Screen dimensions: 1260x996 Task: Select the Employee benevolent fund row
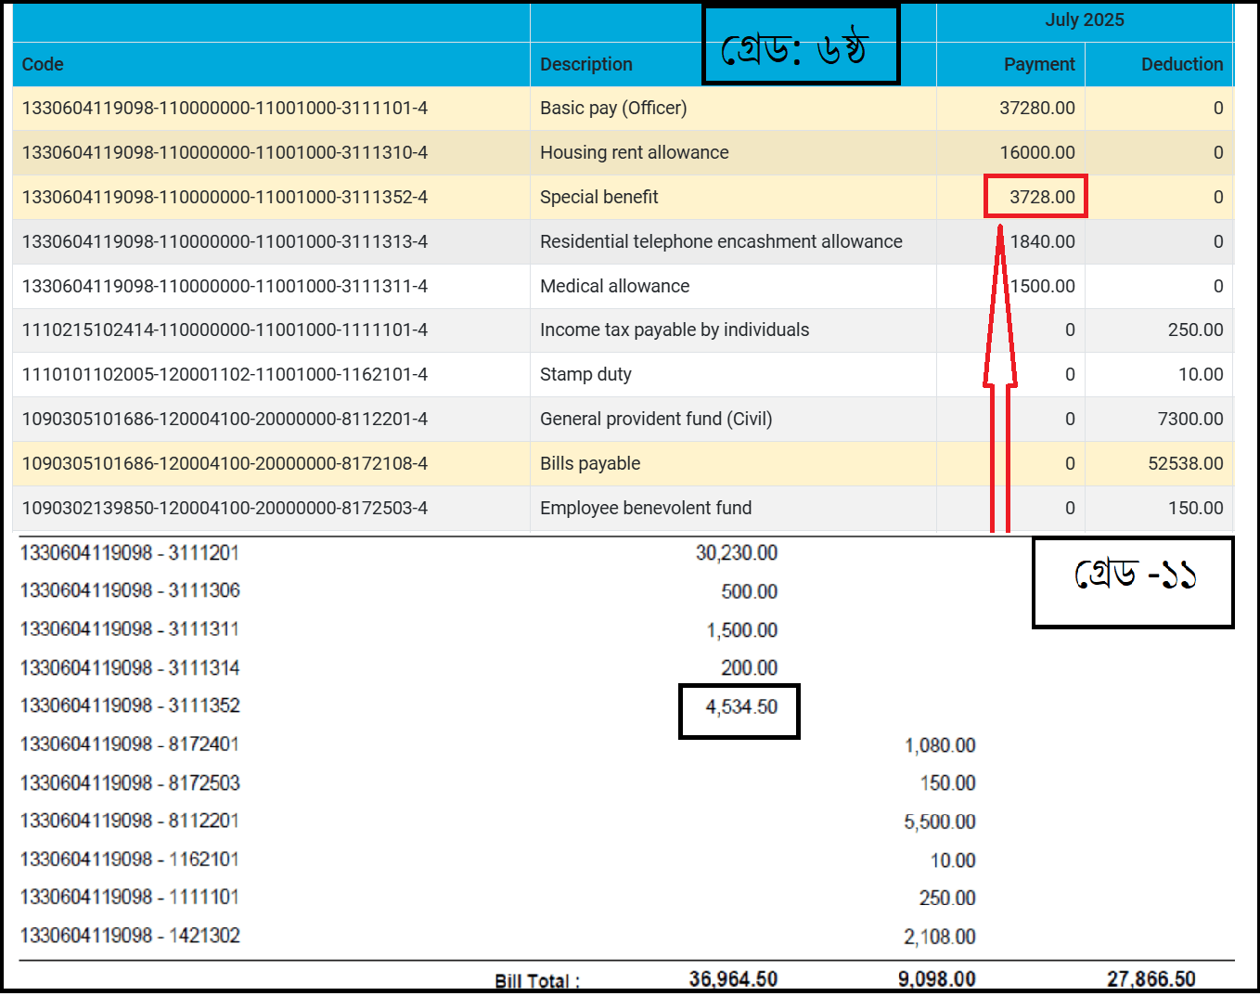[x=645, y=508]
